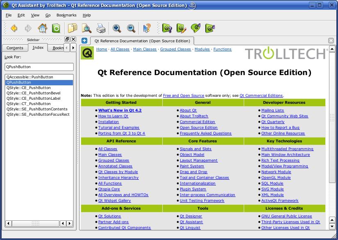Screen dimensions: 338x240
Task: Click the Qt logo in the page header
Action: tap(87, 53)
